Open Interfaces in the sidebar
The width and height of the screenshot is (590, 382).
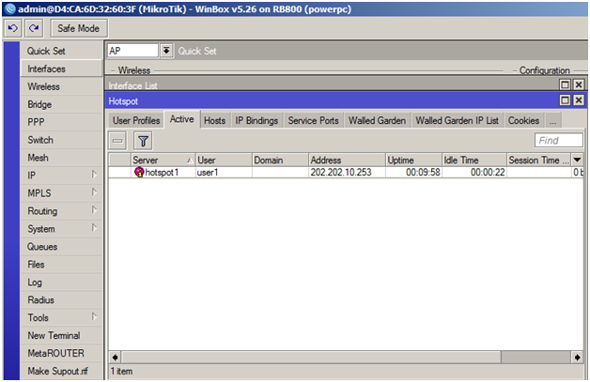click(61, 69)
